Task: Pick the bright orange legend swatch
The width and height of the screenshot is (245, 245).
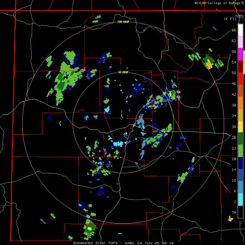Action: pyautogui.click(x=240, y=103)
